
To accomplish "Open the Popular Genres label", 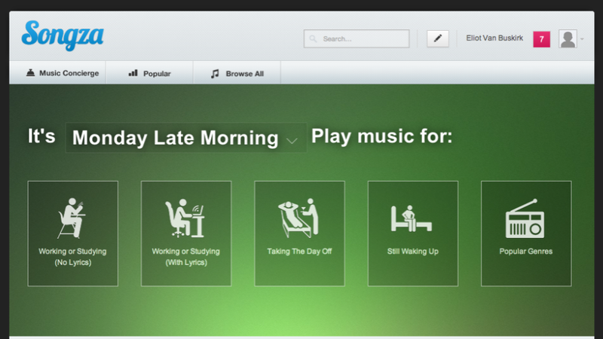I will 525,252.
